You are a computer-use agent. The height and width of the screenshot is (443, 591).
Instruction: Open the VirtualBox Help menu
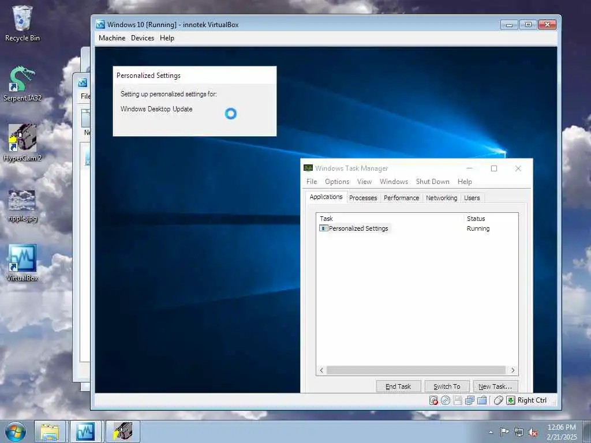(167, 38)
